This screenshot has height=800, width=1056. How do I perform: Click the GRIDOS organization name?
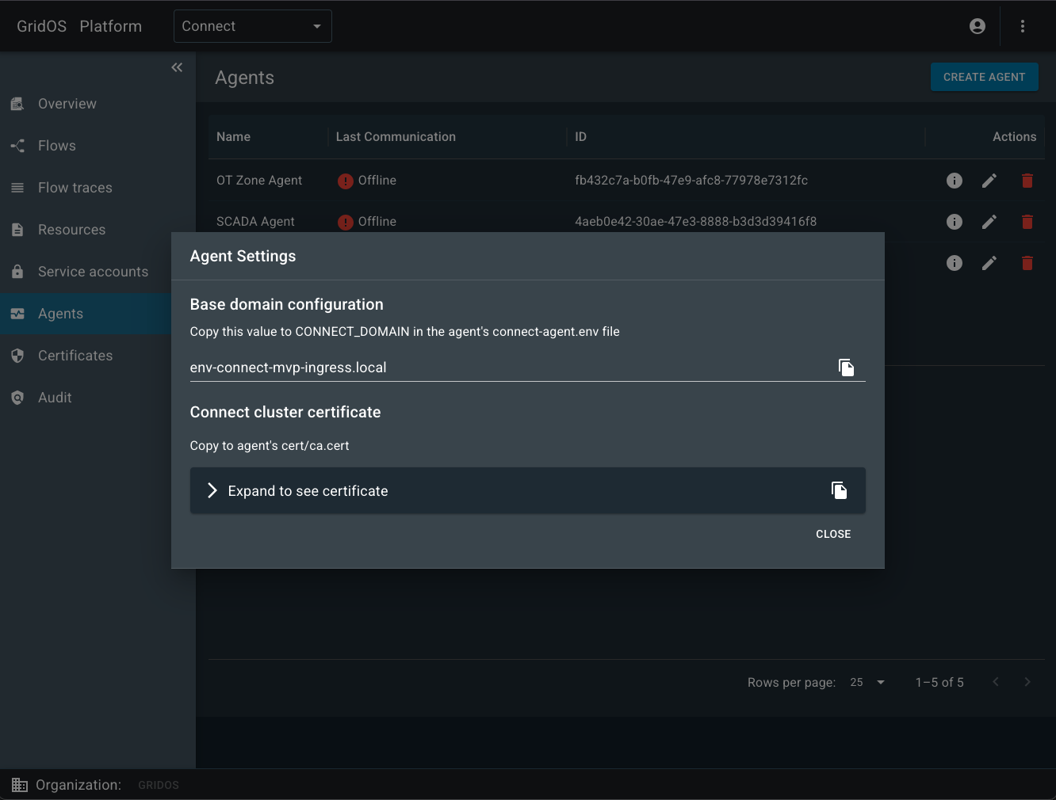[x=159, y=785]
